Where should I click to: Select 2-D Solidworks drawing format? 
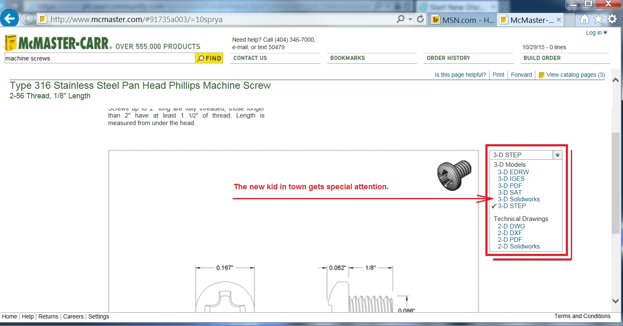click(x=519, y=246)
